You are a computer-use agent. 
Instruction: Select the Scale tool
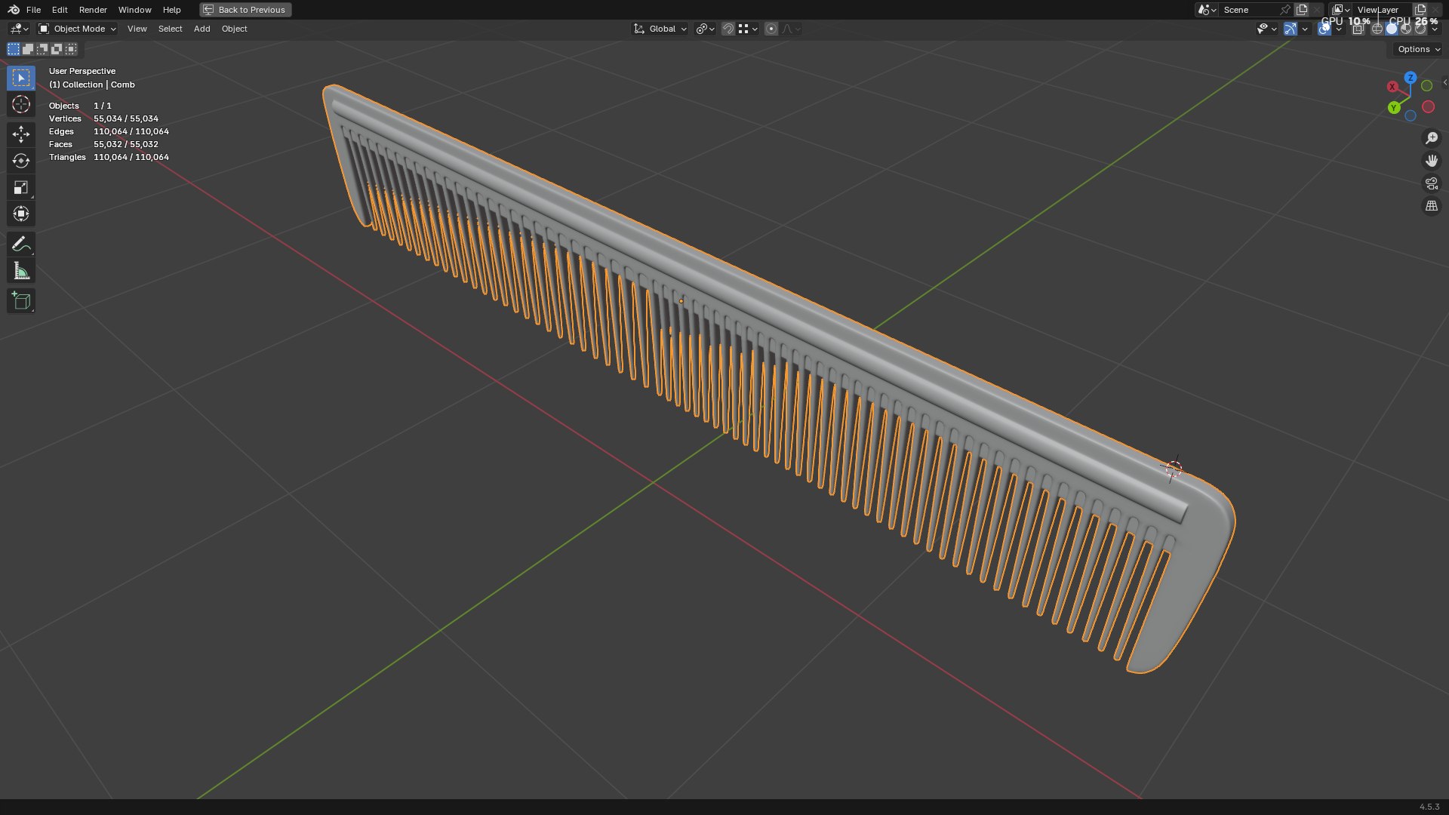pyautogui.click(x=21, y=187)
